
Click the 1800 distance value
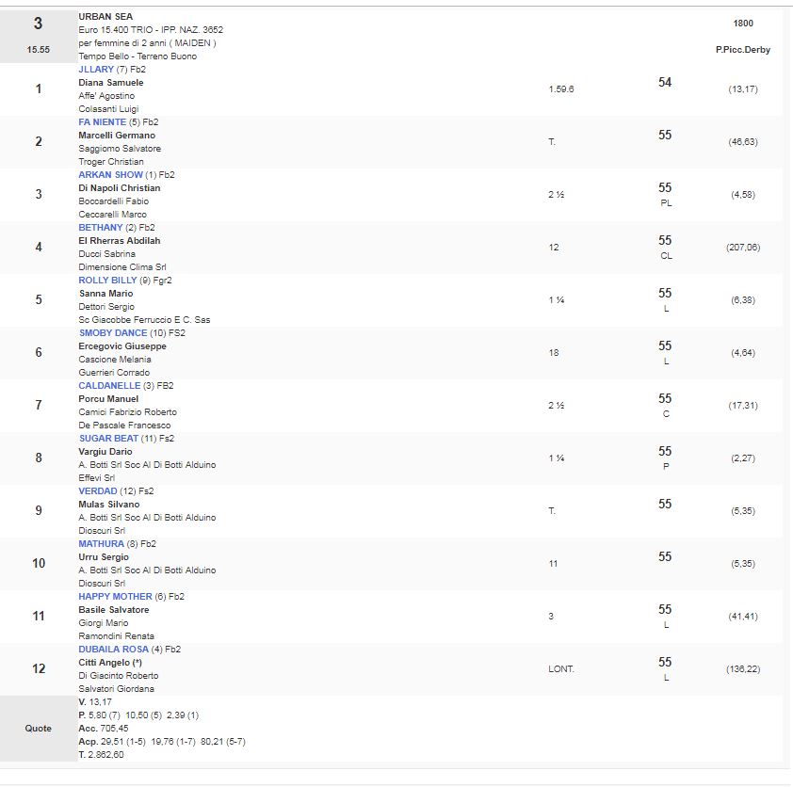pyautogui.click(x=742, y=24)
